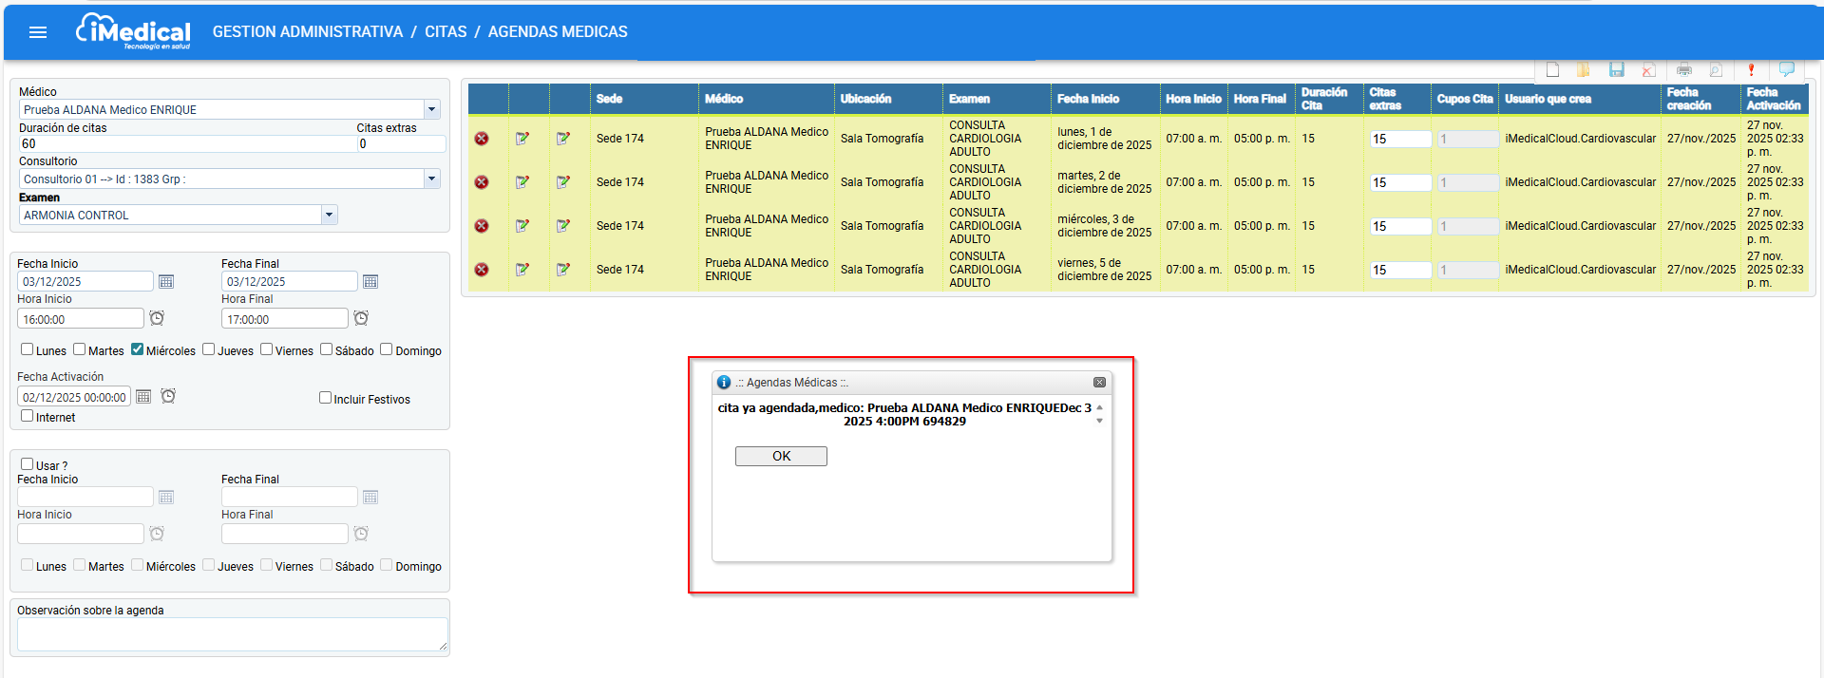Viewport: 1824px width, 678px height.
Task: Click the floppy disk save icon
Action: click(1616, 69)
